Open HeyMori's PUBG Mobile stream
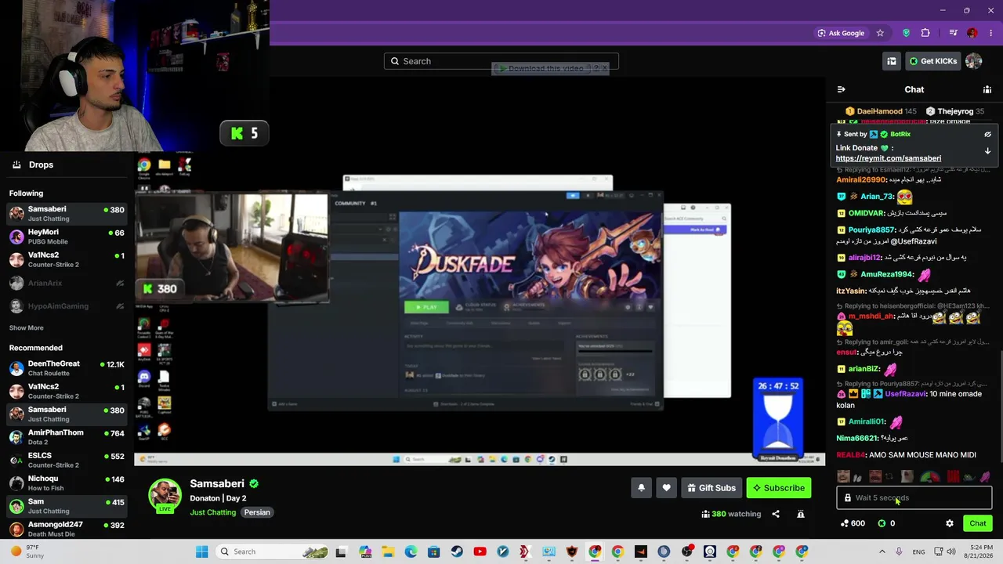 67,237
